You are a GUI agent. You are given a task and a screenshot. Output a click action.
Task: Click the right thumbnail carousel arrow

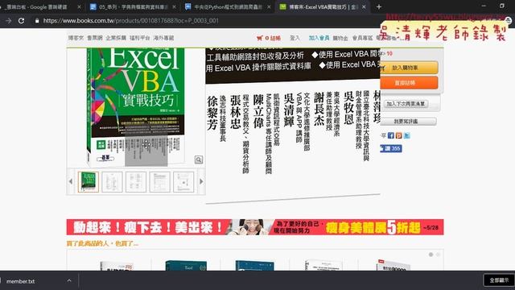(201, 181)
